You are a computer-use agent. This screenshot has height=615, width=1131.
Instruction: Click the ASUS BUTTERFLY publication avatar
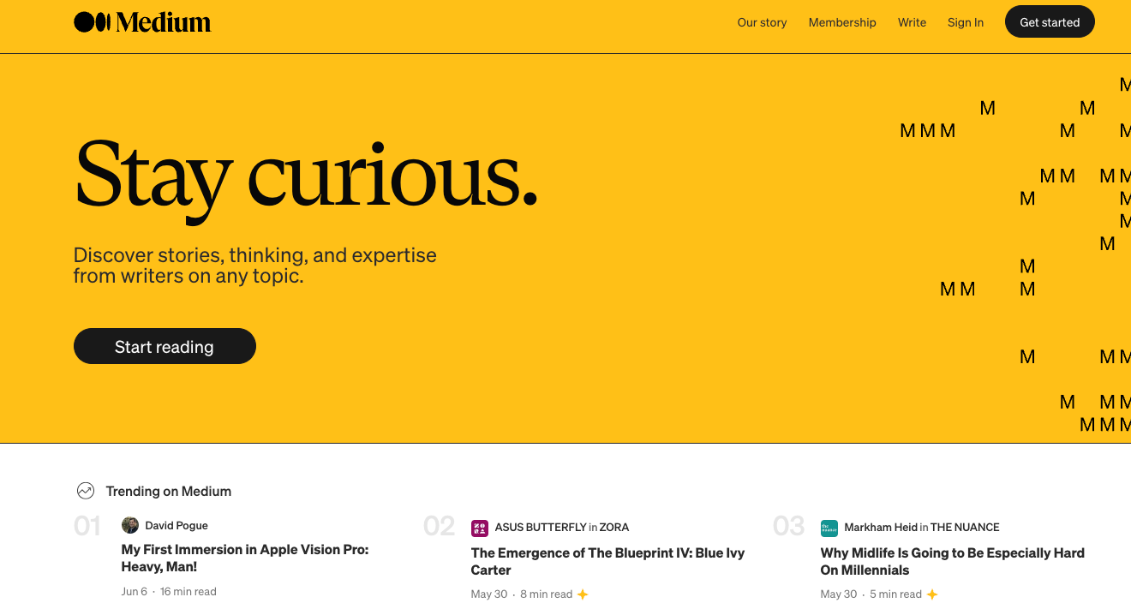point(479,527)
